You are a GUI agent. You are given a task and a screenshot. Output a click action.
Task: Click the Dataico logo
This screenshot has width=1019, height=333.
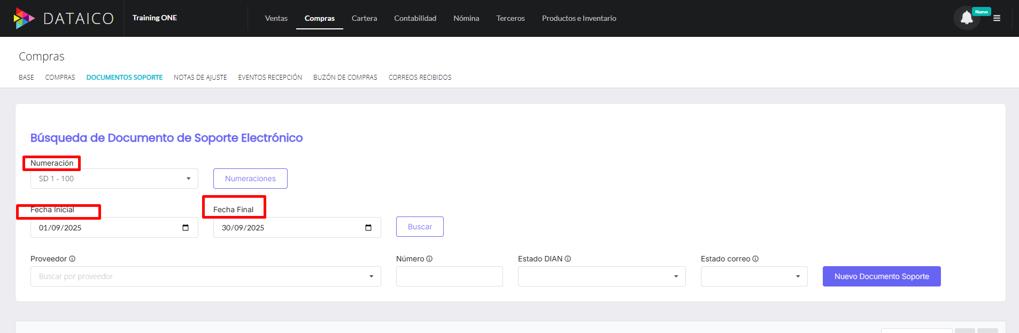64,18
